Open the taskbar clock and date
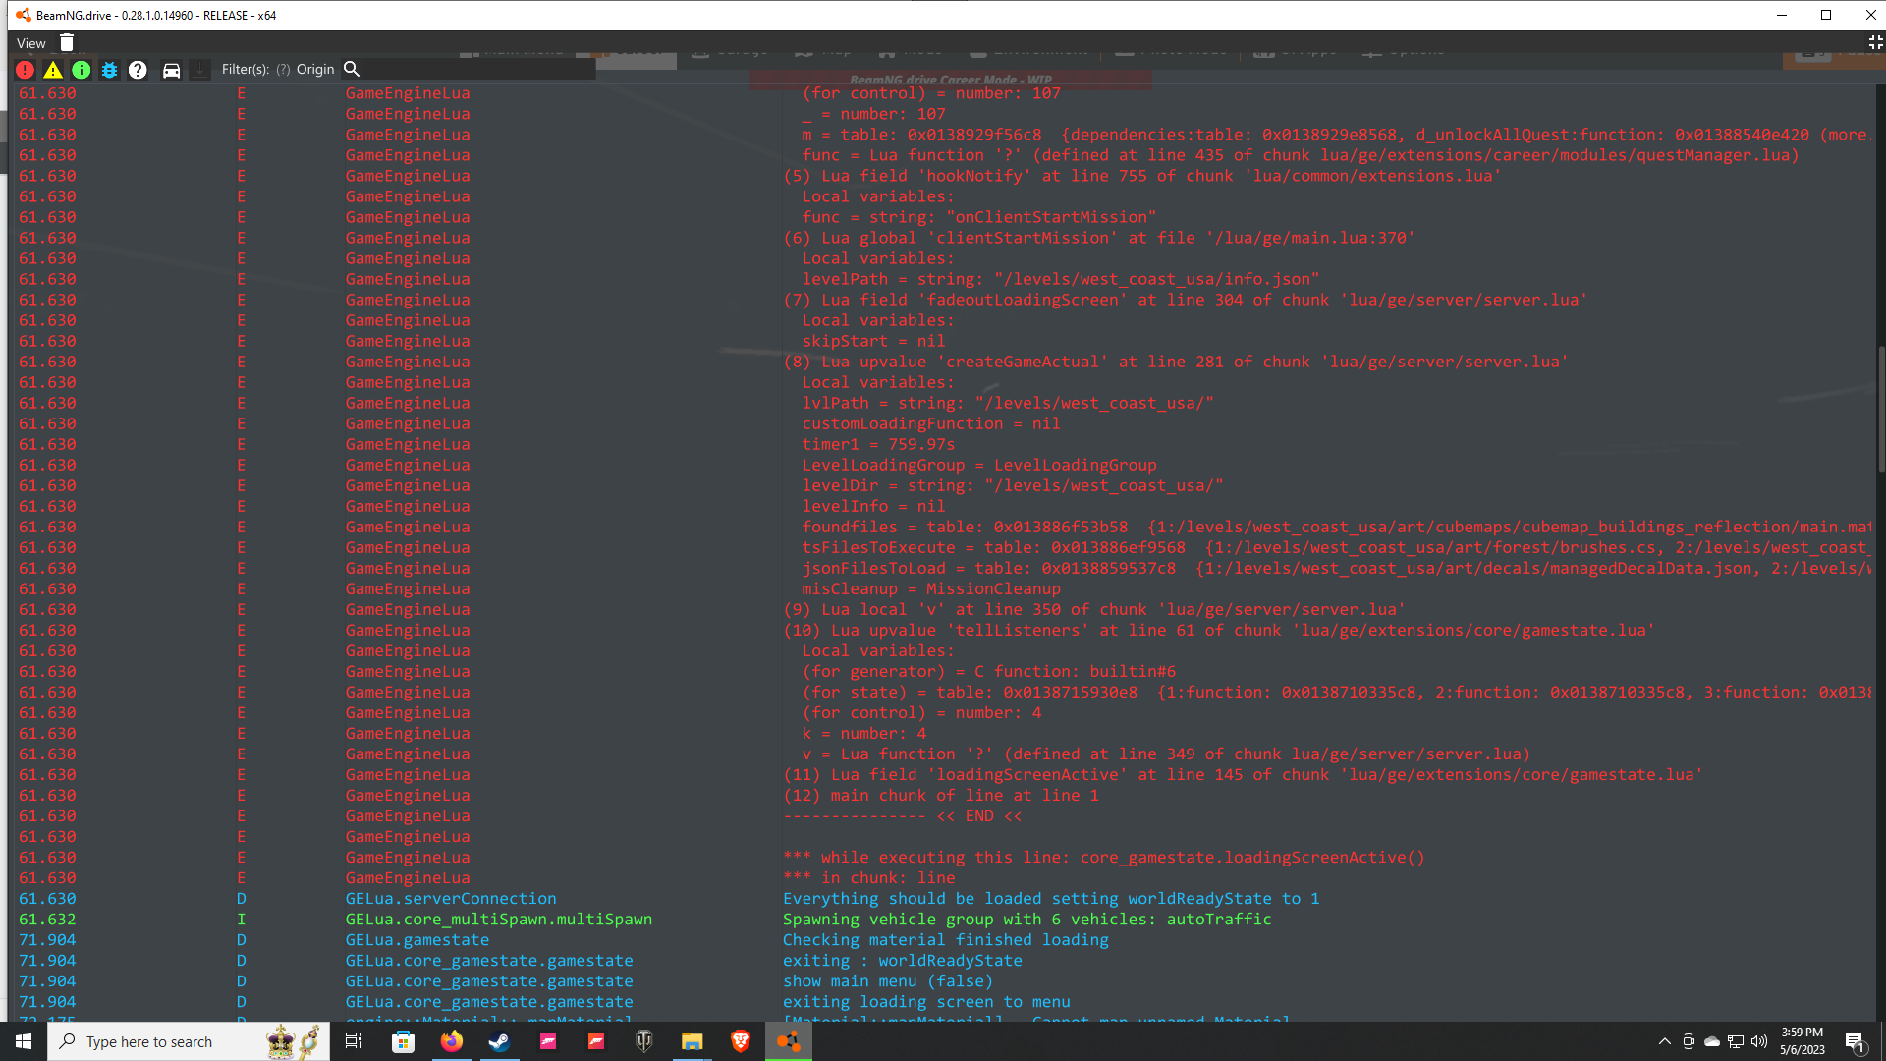This screenshot has height=1061, width=1886. (1803, 1041)
